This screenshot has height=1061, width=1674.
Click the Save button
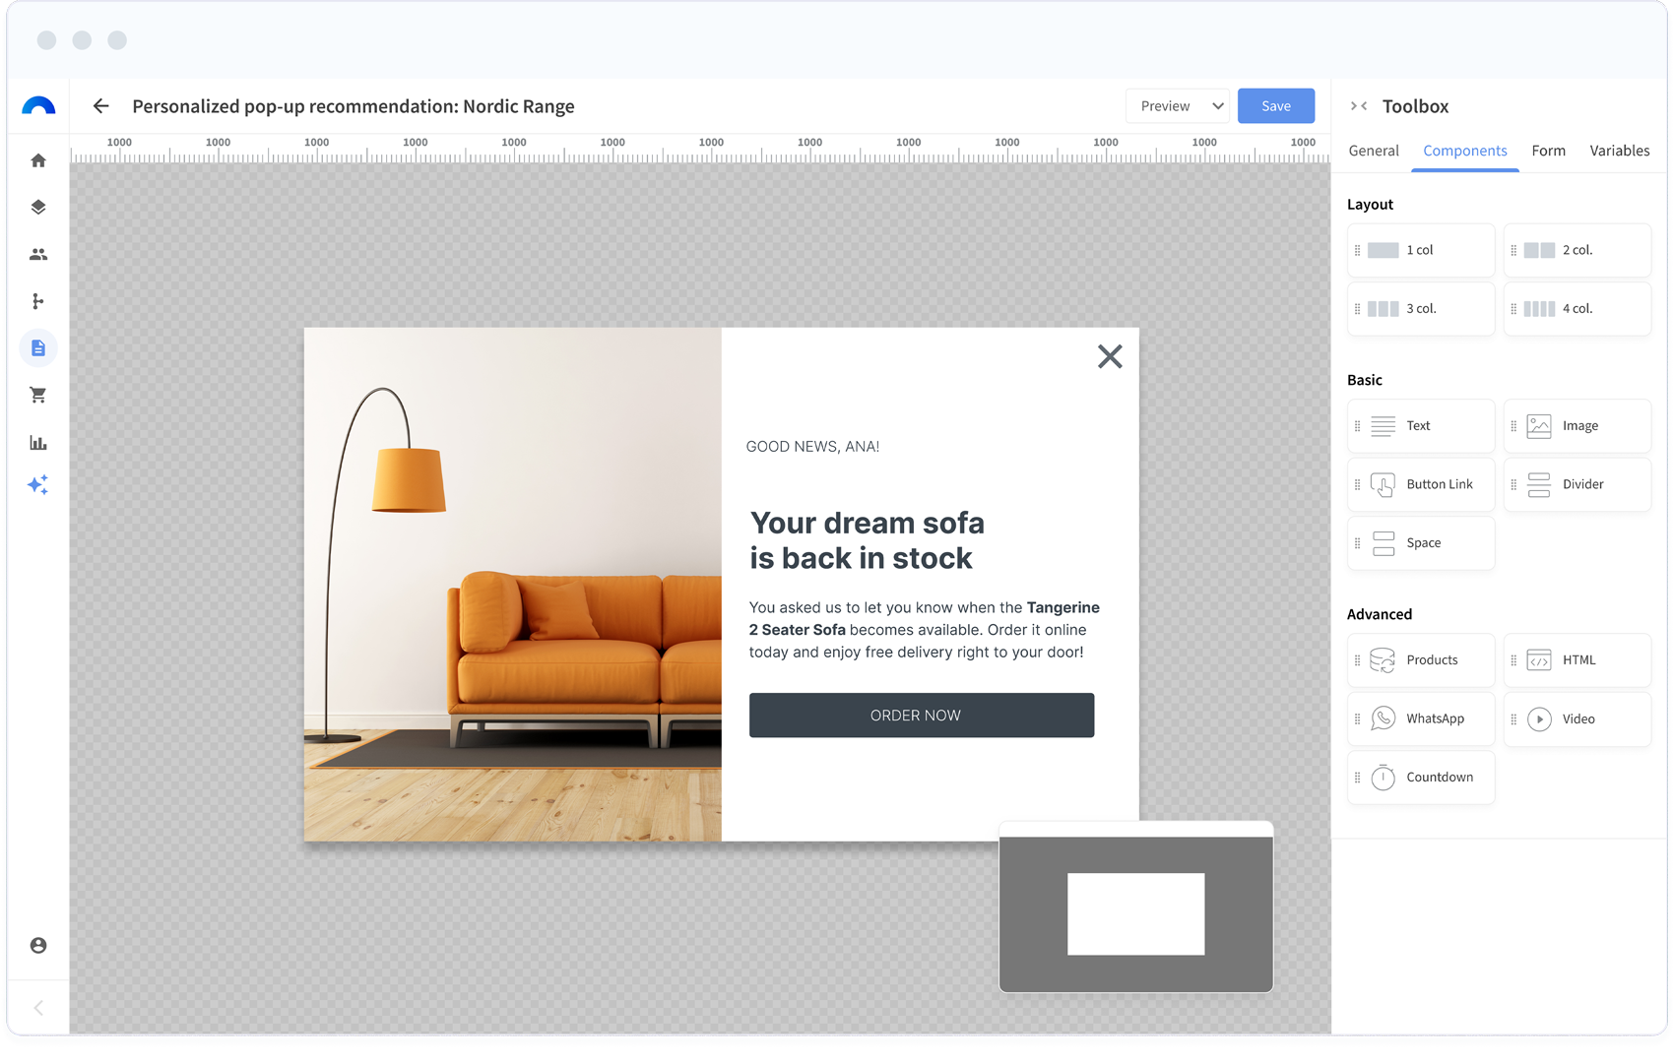pos(1275,106)
